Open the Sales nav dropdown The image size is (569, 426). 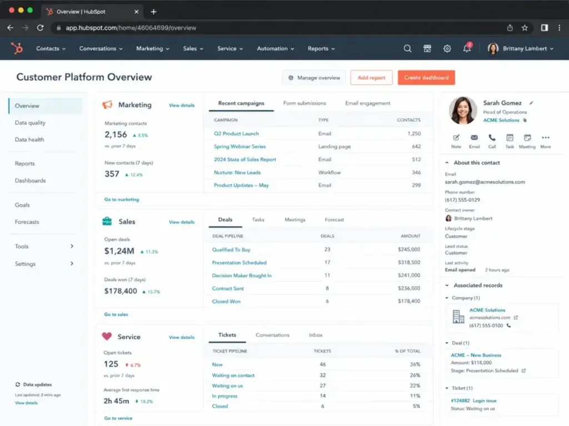[x=193, y=49]
